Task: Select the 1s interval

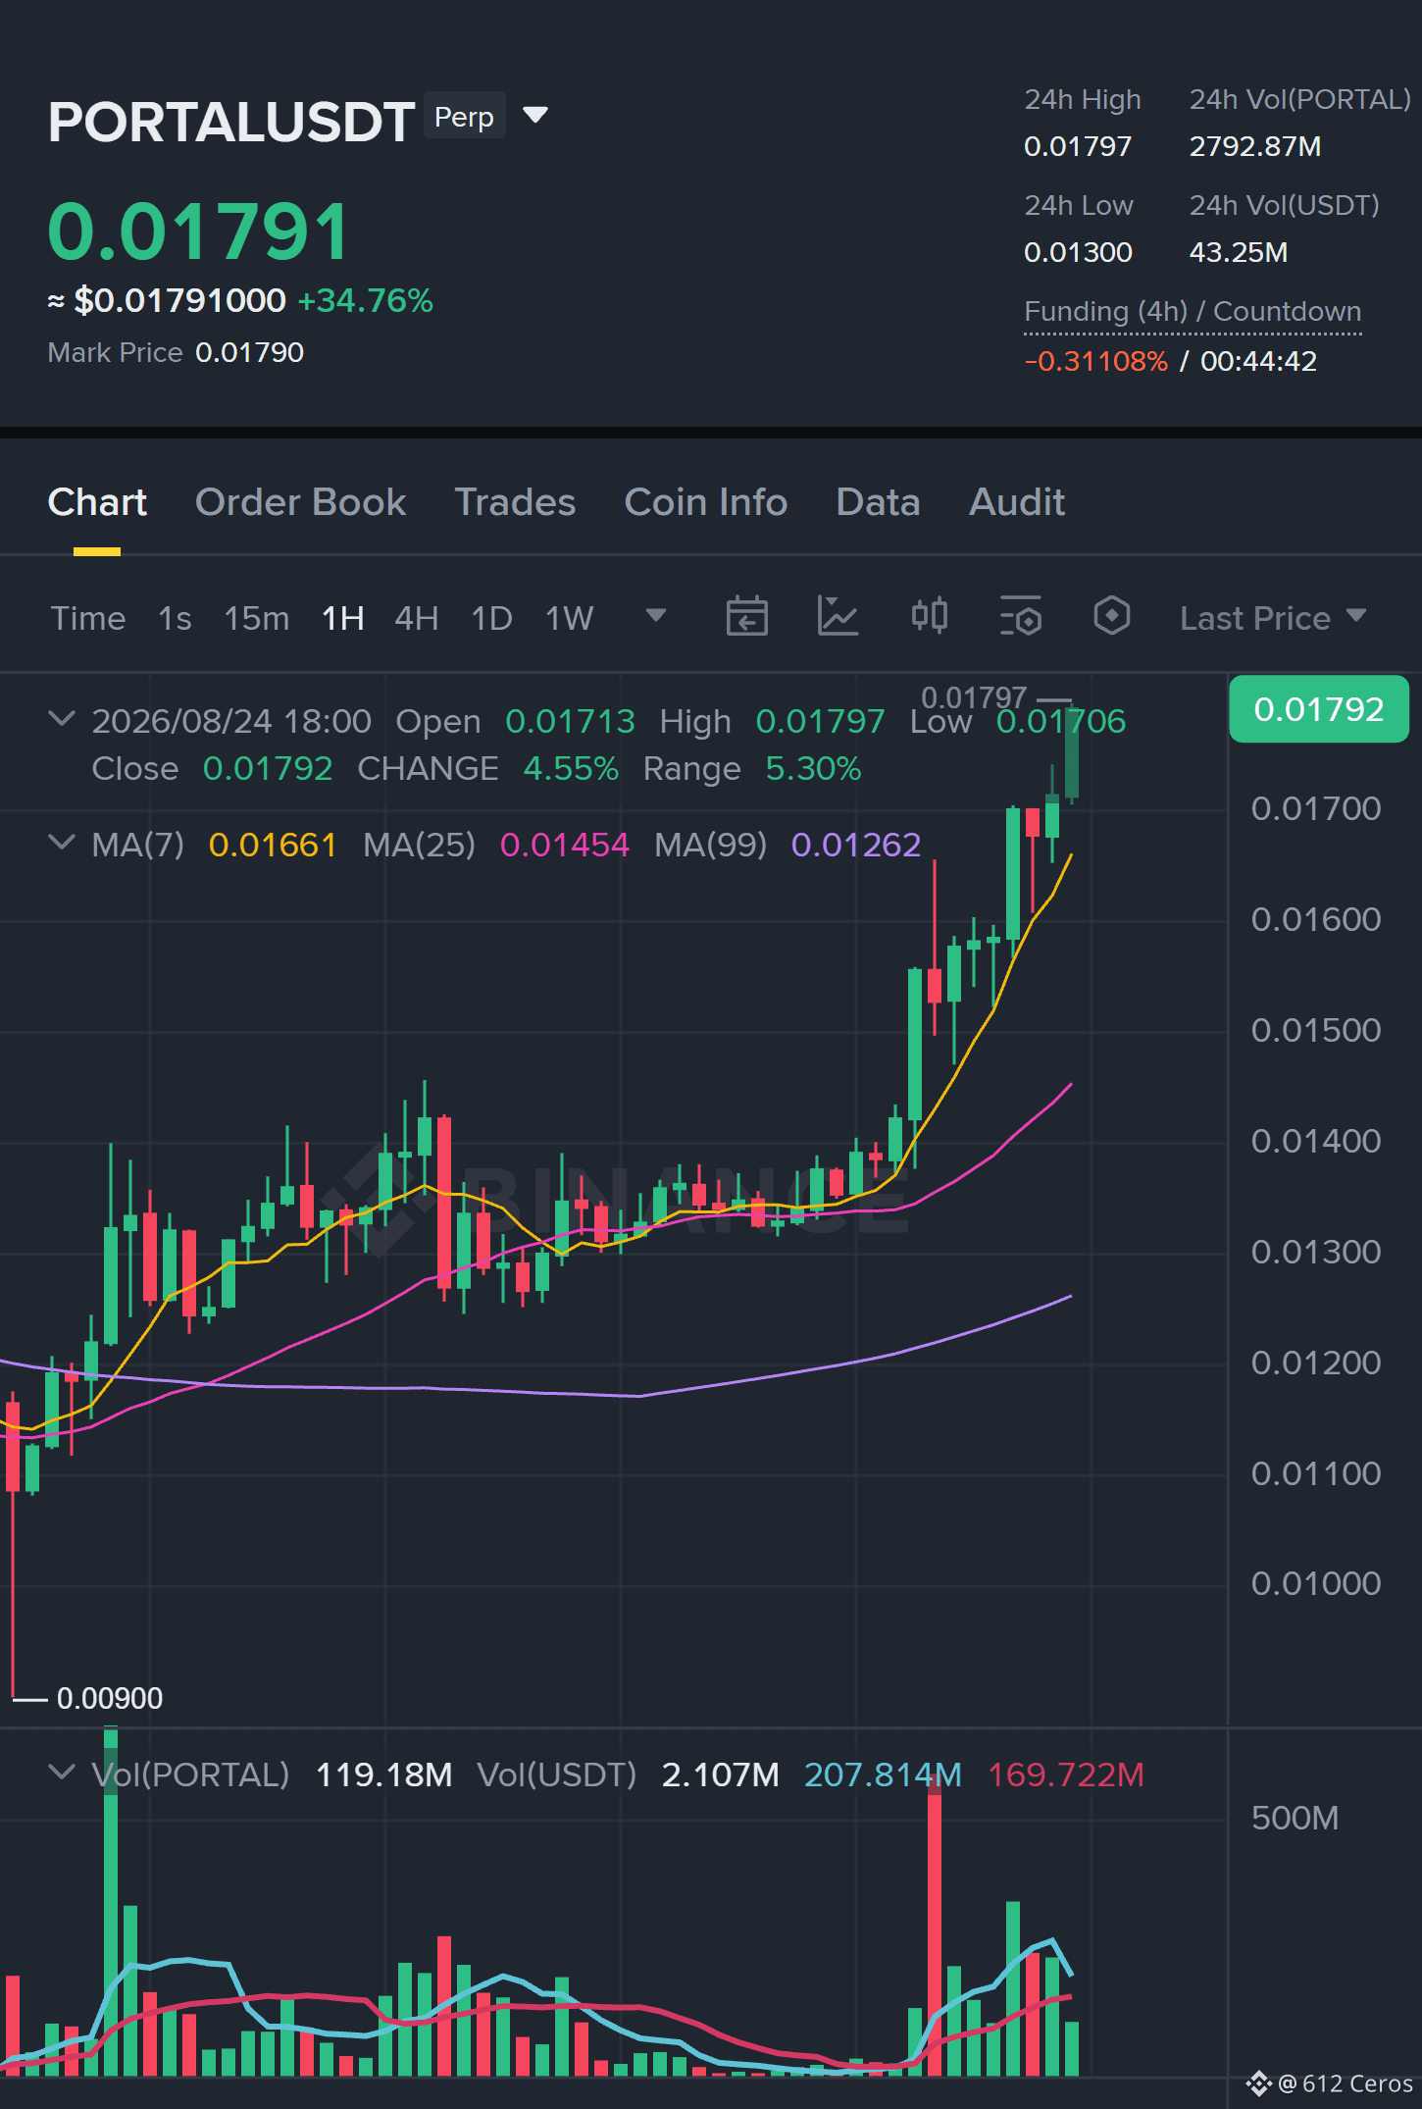Action: (175, 618)
